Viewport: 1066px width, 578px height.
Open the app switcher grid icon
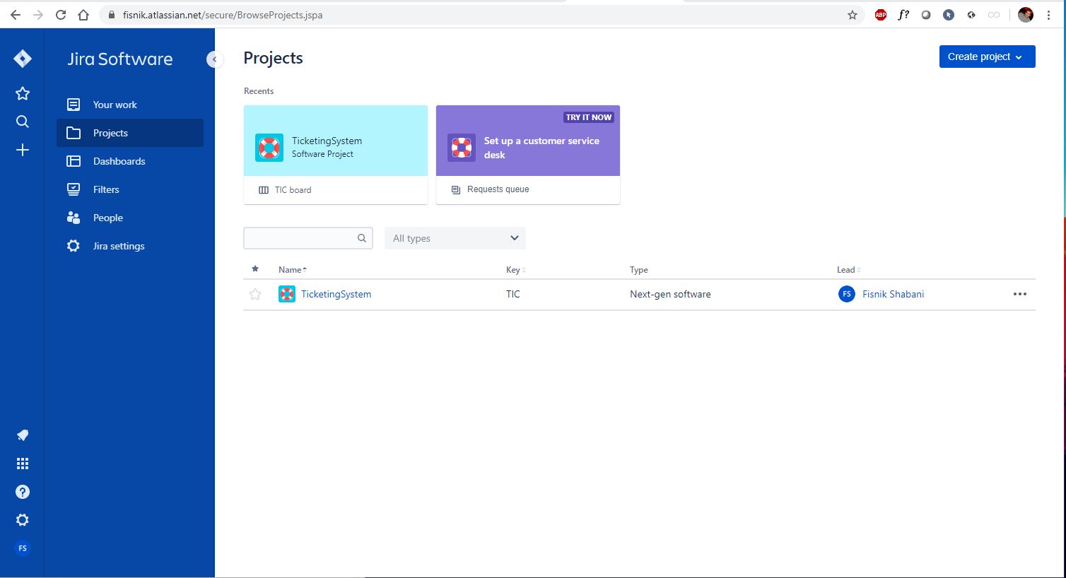tap(23, 464)
